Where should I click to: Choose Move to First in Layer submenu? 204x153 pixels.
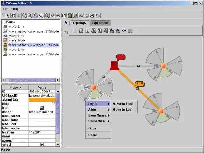[123, 104]
